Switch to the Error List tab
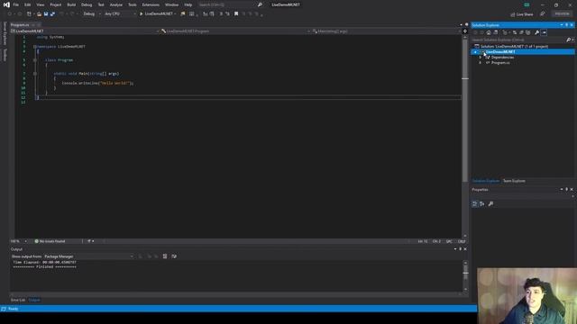This screenshot has height=324, width=577. [x=18, y=300]
